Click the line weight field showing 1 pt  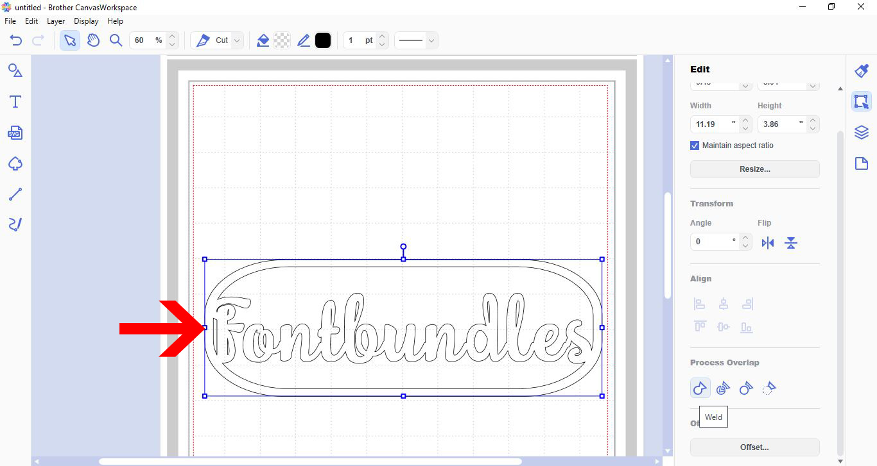coord(360,40)
